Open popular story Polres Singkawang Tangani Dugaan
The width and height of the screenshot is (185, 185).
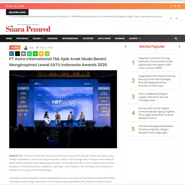click(x=153, y=97)
